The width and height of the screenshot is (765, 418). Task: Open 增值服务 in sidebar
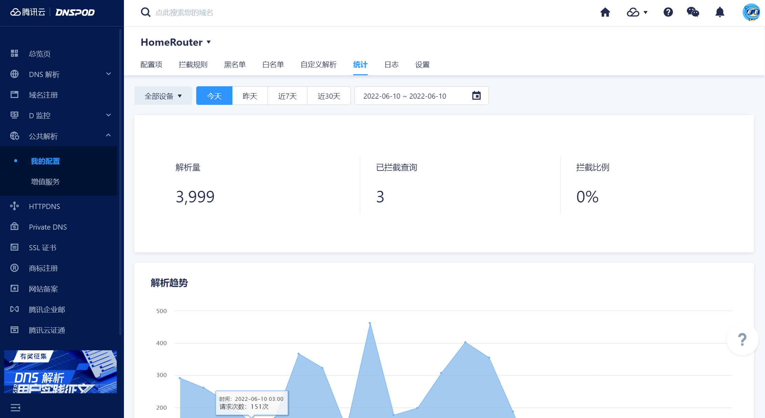pyautogui.click(x=45, y=181)
